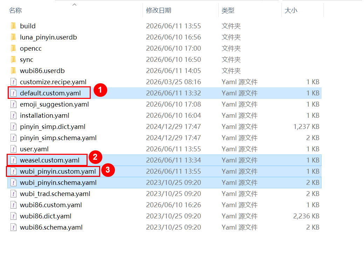Click the 2,236 KB size value
This screenshot has height=253, width=364.
pos(306,216)
